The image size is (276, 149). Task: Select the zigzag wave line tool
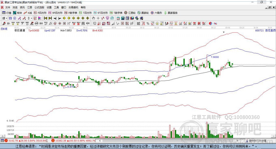pos(118,24)
